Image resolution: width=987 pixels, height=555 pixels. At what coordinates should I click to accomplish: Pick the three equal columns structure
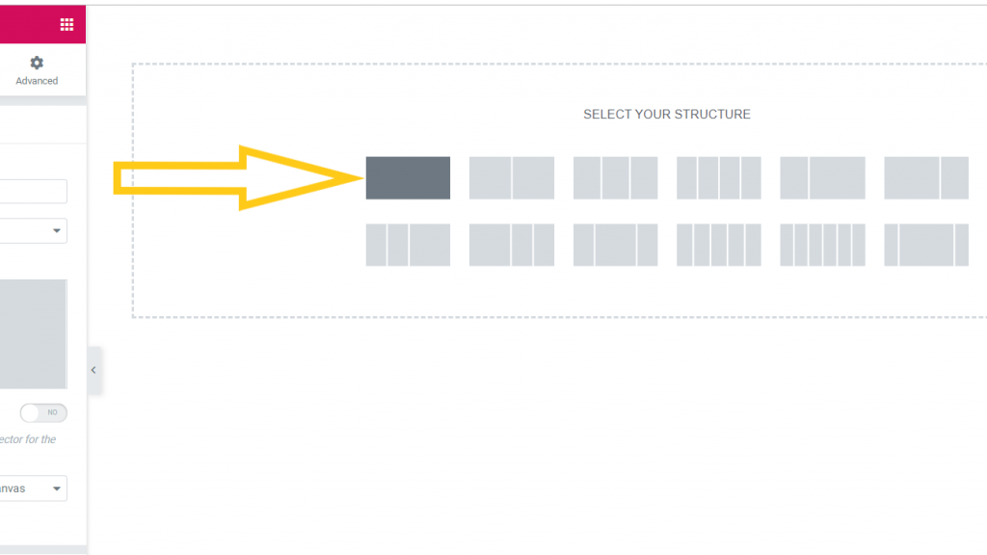(x=615, y=178)
